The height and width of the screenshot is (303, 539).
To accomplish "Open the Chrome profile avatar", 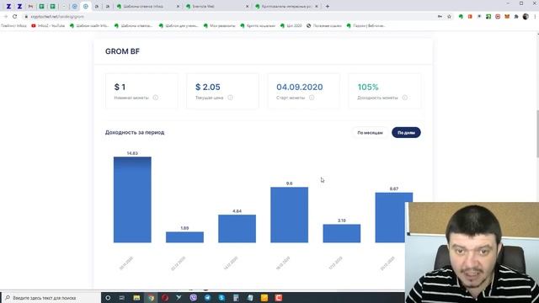I will tap(526, 17).
